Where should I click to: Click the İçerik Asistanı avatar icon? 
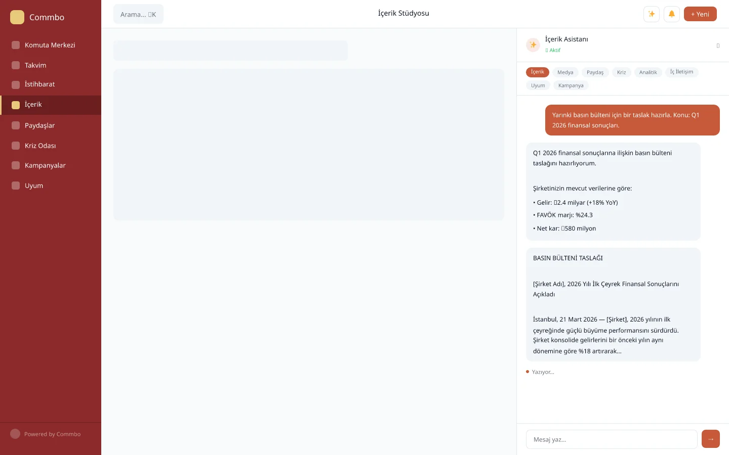pos(533,44)
